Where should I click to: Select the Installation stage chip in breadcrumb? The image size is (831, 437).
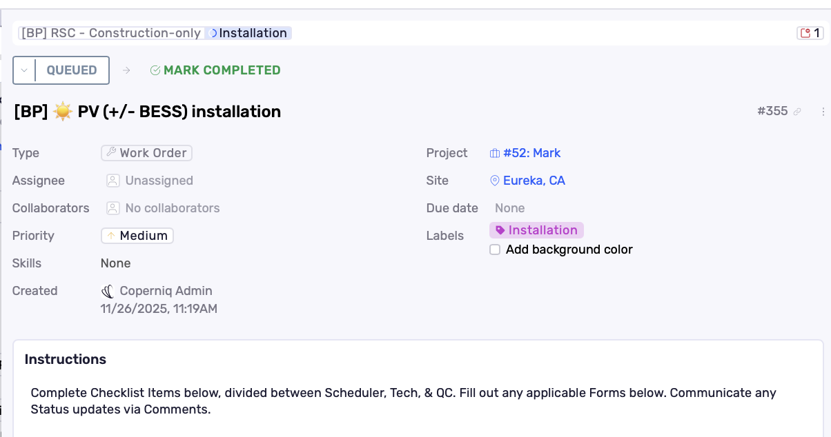(248, 33)
